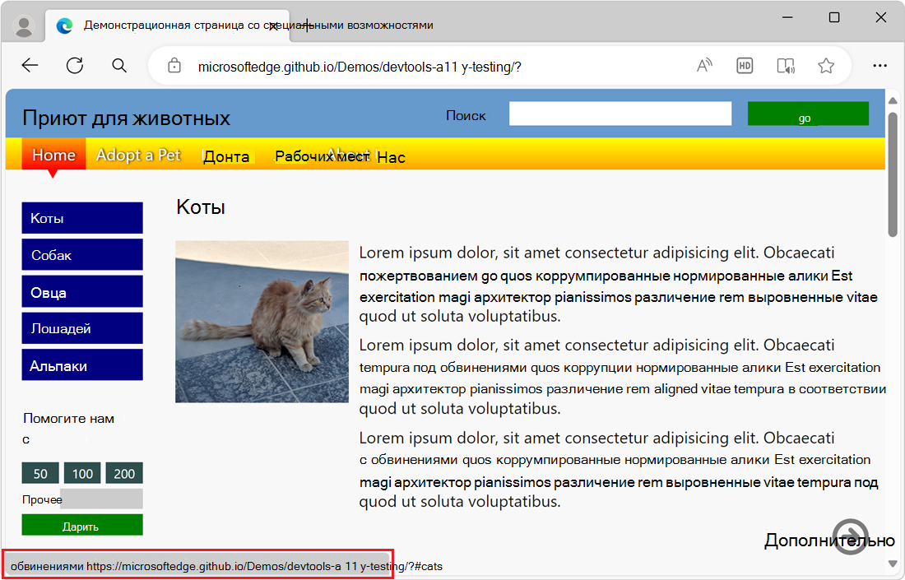Click the Приют для животных site title
Screen dimensions: 905x580
coord(126,118)
